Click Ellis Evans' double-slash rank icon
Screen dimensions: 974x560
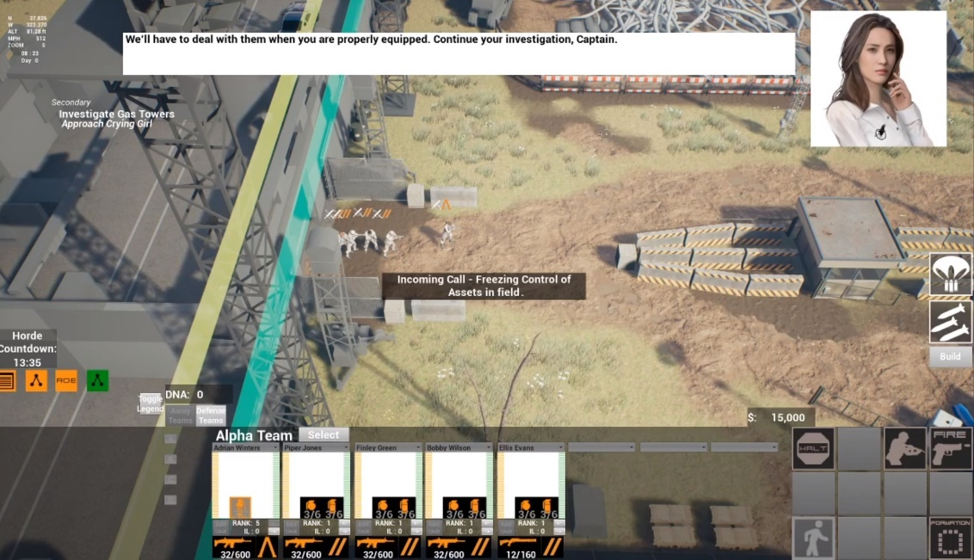[552, 547]
